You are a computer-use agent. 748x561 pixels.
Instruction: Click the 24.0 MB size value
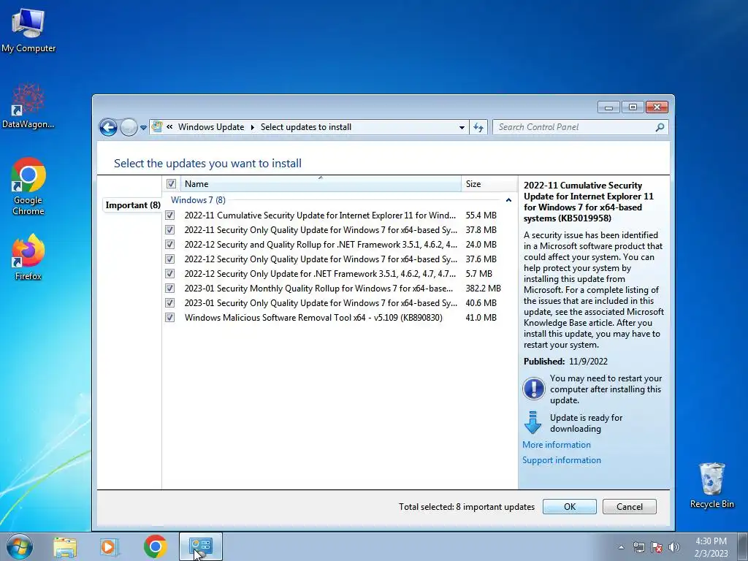coord(481,244)
